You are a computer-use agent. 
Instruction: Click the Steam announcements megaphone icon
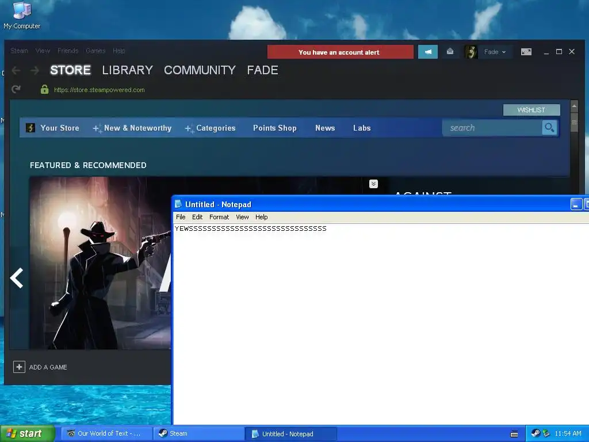[428, 52]
